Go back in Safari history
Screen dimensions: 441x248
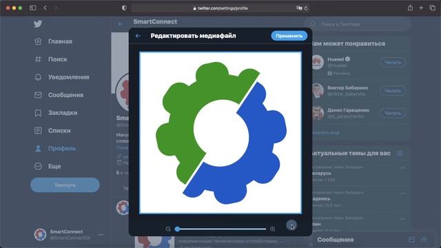click(45, 8)
